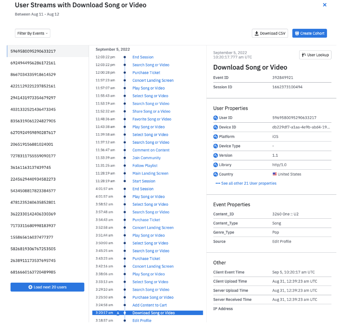This screenshot has height=328, width=340.
Task: Click Amplitude icon beside Device ID
Action: click(215, 127)
